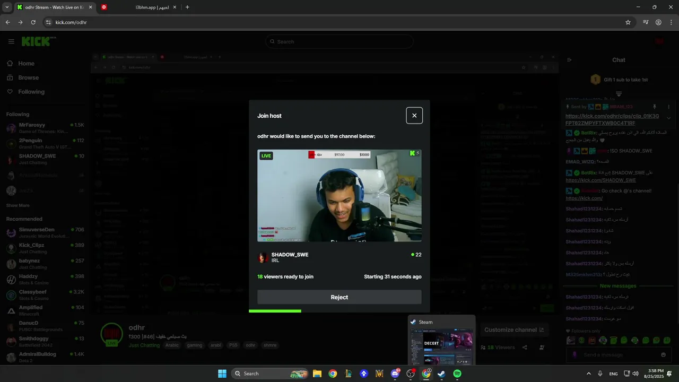Open 2Penguin channel in Following list
Image resolution: width=679 pixels, height=382 pixels.
(x=45, y=144)
